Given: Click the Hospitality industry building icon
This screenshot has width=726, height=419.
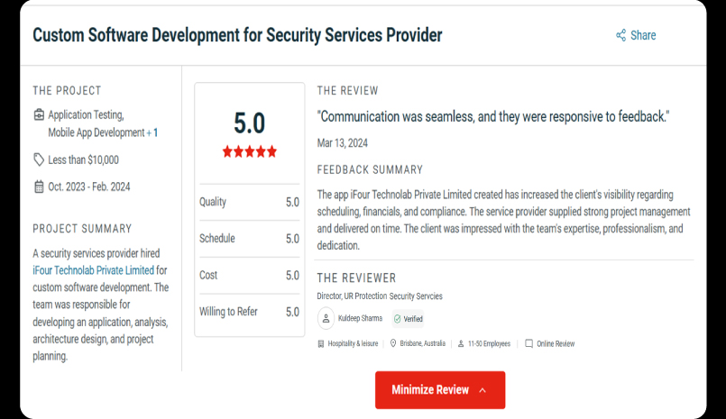Looking at the screenshot, I should pyautogui.click(x=321, y=343).
